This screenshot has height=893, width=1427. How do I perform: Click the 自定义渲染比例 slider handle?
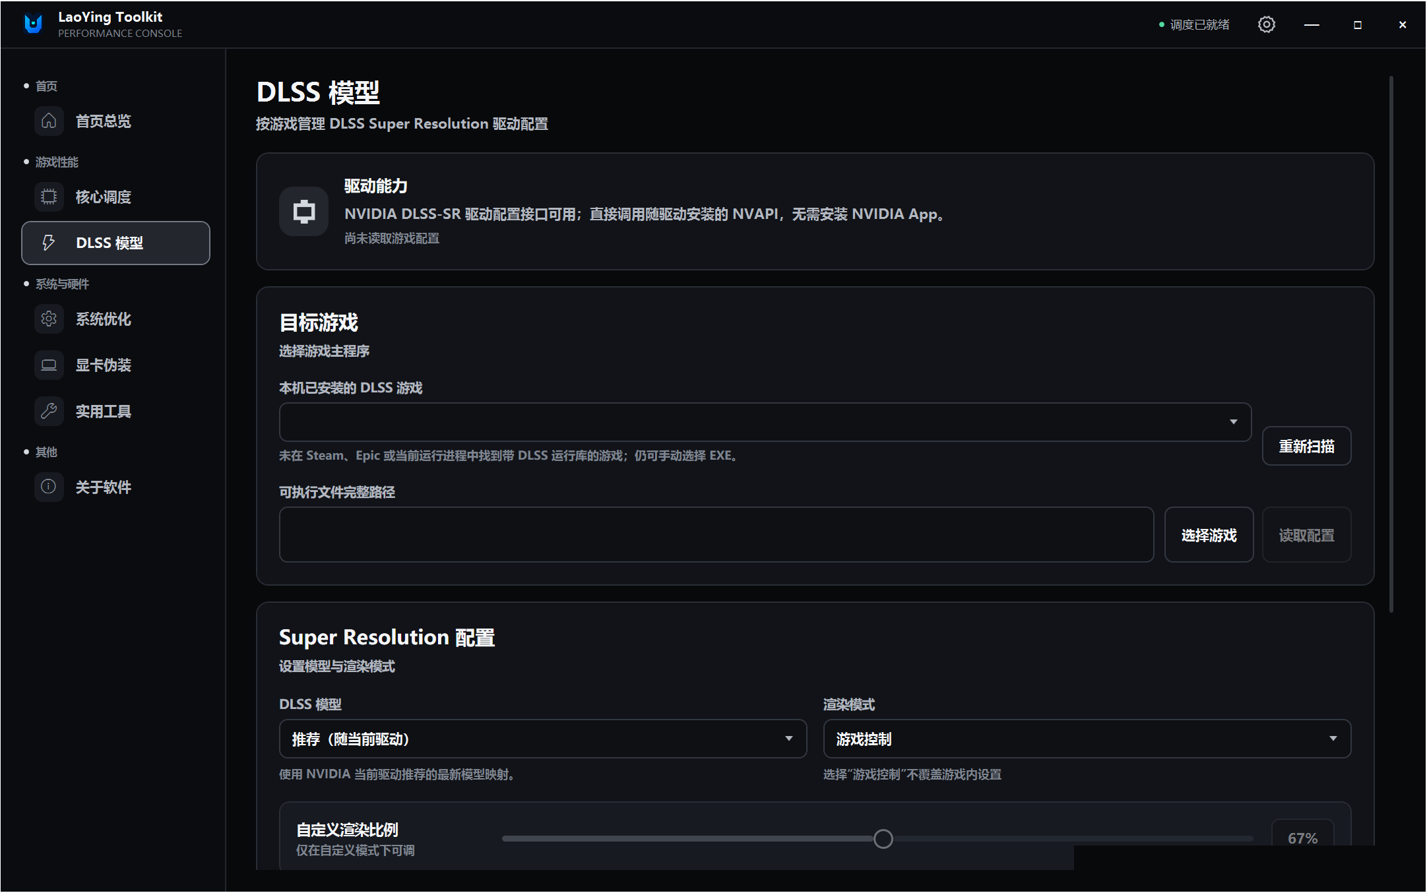tap(883, 839)
